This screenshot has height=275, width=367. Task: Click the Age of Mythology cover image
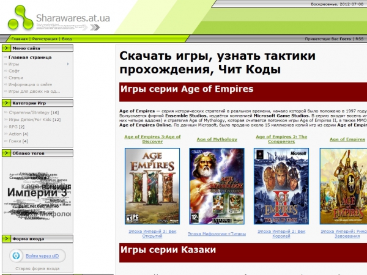click(217, 186)
